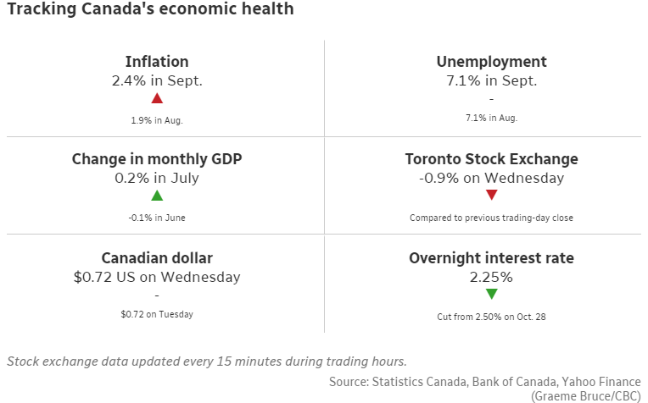Viewport: 648px width, 403px height.
Task: Click the red down arrow under Toronto Stock Exchange
Action: tap(491, 196)
